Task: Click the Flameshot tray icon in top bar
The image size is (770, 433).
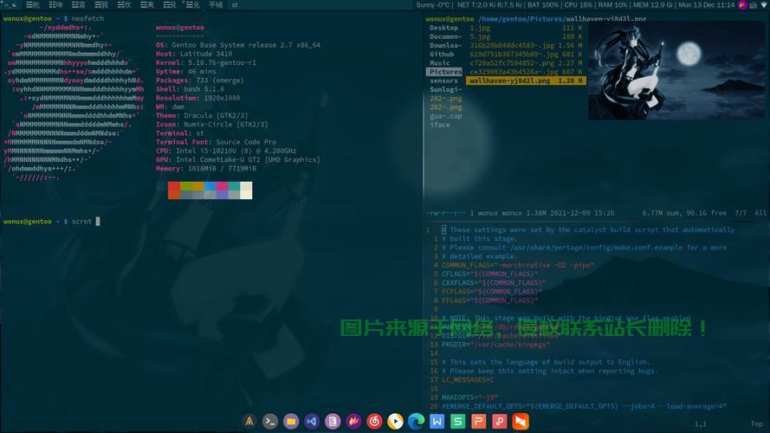Action: pos(742,5)
